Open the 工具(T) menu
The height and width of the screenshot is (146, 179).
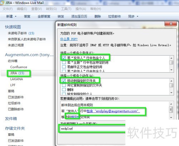tap(66, 9)
